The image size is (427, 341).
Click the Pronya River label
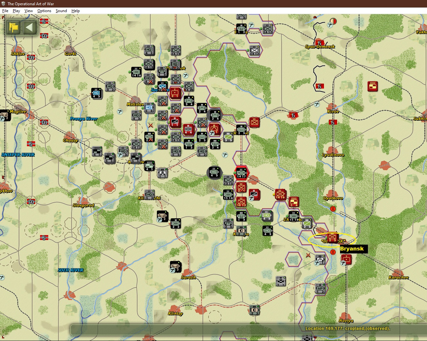tap(84, 119)
